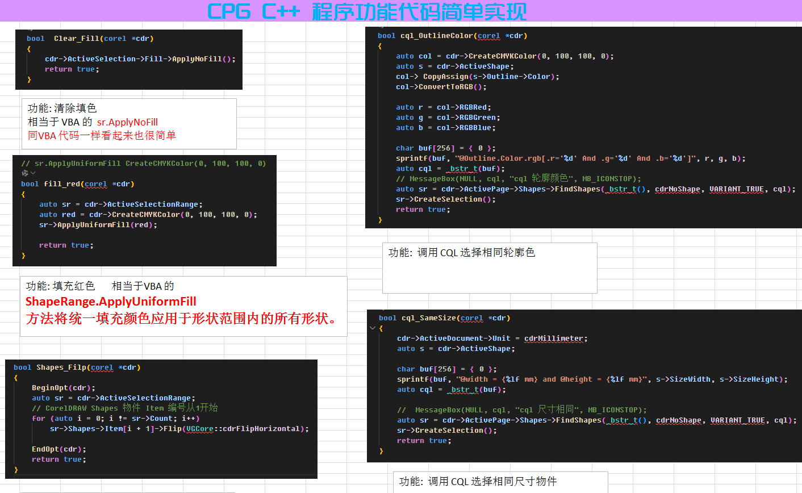Select the Clear_Fill code snippet image
The width and height of the screenshot is (802, 493).
(x=129, y=60)
